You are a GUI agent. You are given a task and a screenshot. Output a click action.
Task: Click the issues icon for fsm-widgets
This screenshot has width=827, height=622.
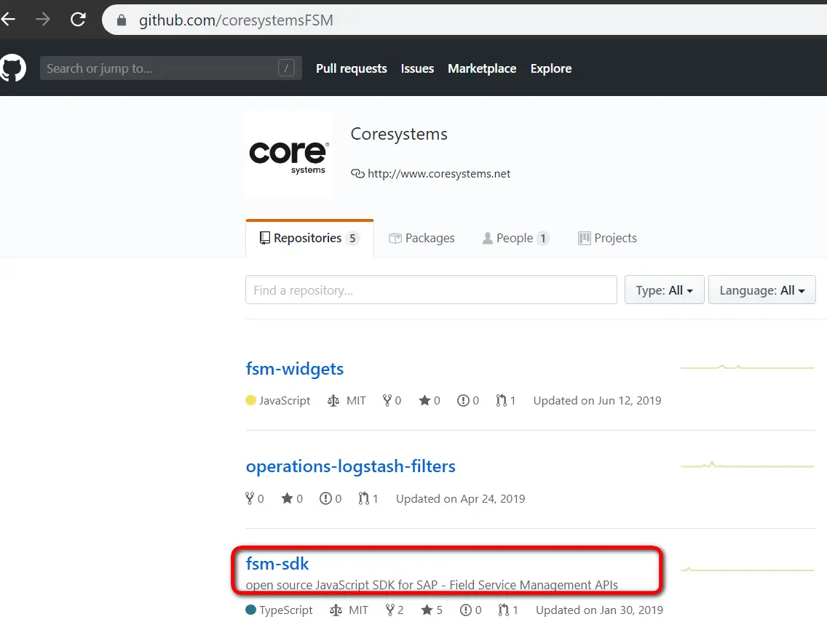463,401
